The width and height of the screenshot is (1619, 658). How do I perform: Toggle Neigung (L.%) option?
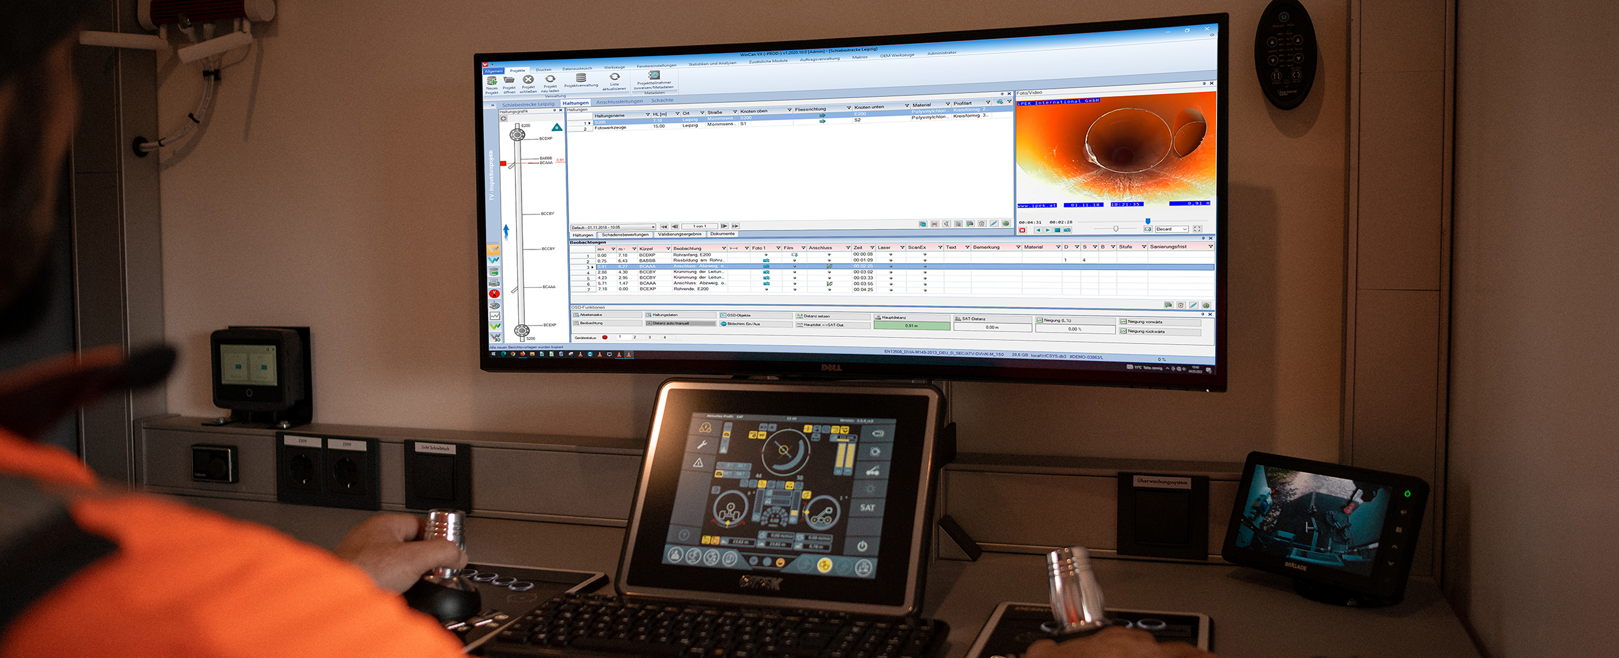(x=1076, y=320)
